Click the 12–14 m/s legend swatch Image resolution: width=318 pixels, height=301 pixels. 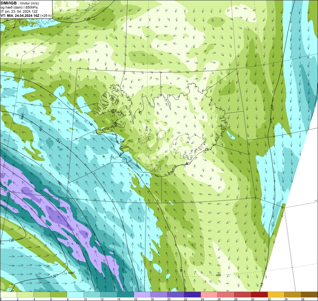(x=109, y=295)
